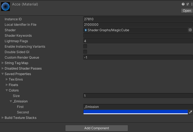Viewport: 193px width, 132px height.
Task: Toggle Enable Instancing Variants checkbox
Action: (85, 47)
